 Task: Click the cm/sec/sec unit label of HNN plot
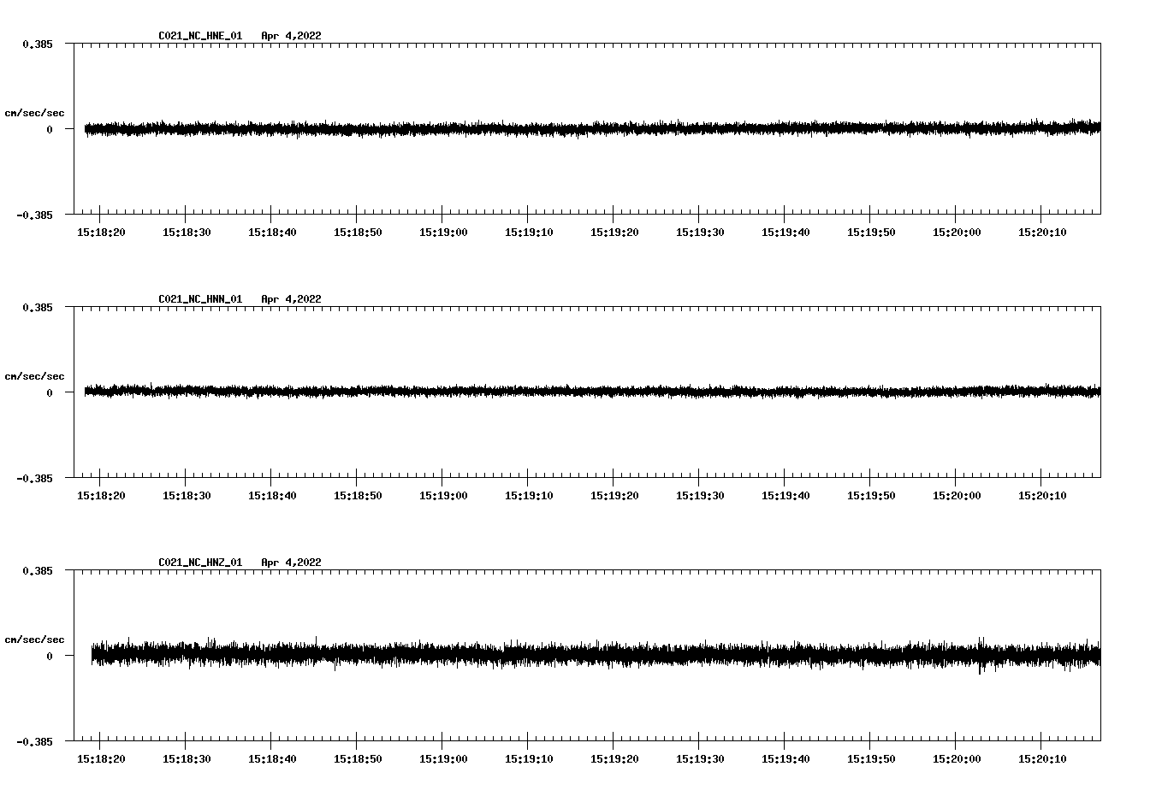34,376
